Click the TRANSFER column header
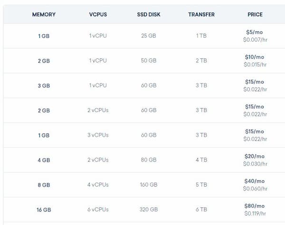This screenshot has height=225, width=285. click(201, 15)
